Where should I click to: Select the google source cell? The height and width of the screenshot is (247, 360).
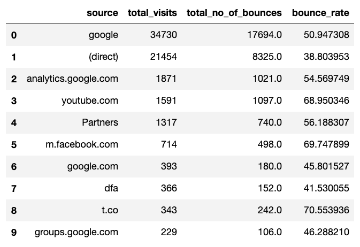(104, 35)
